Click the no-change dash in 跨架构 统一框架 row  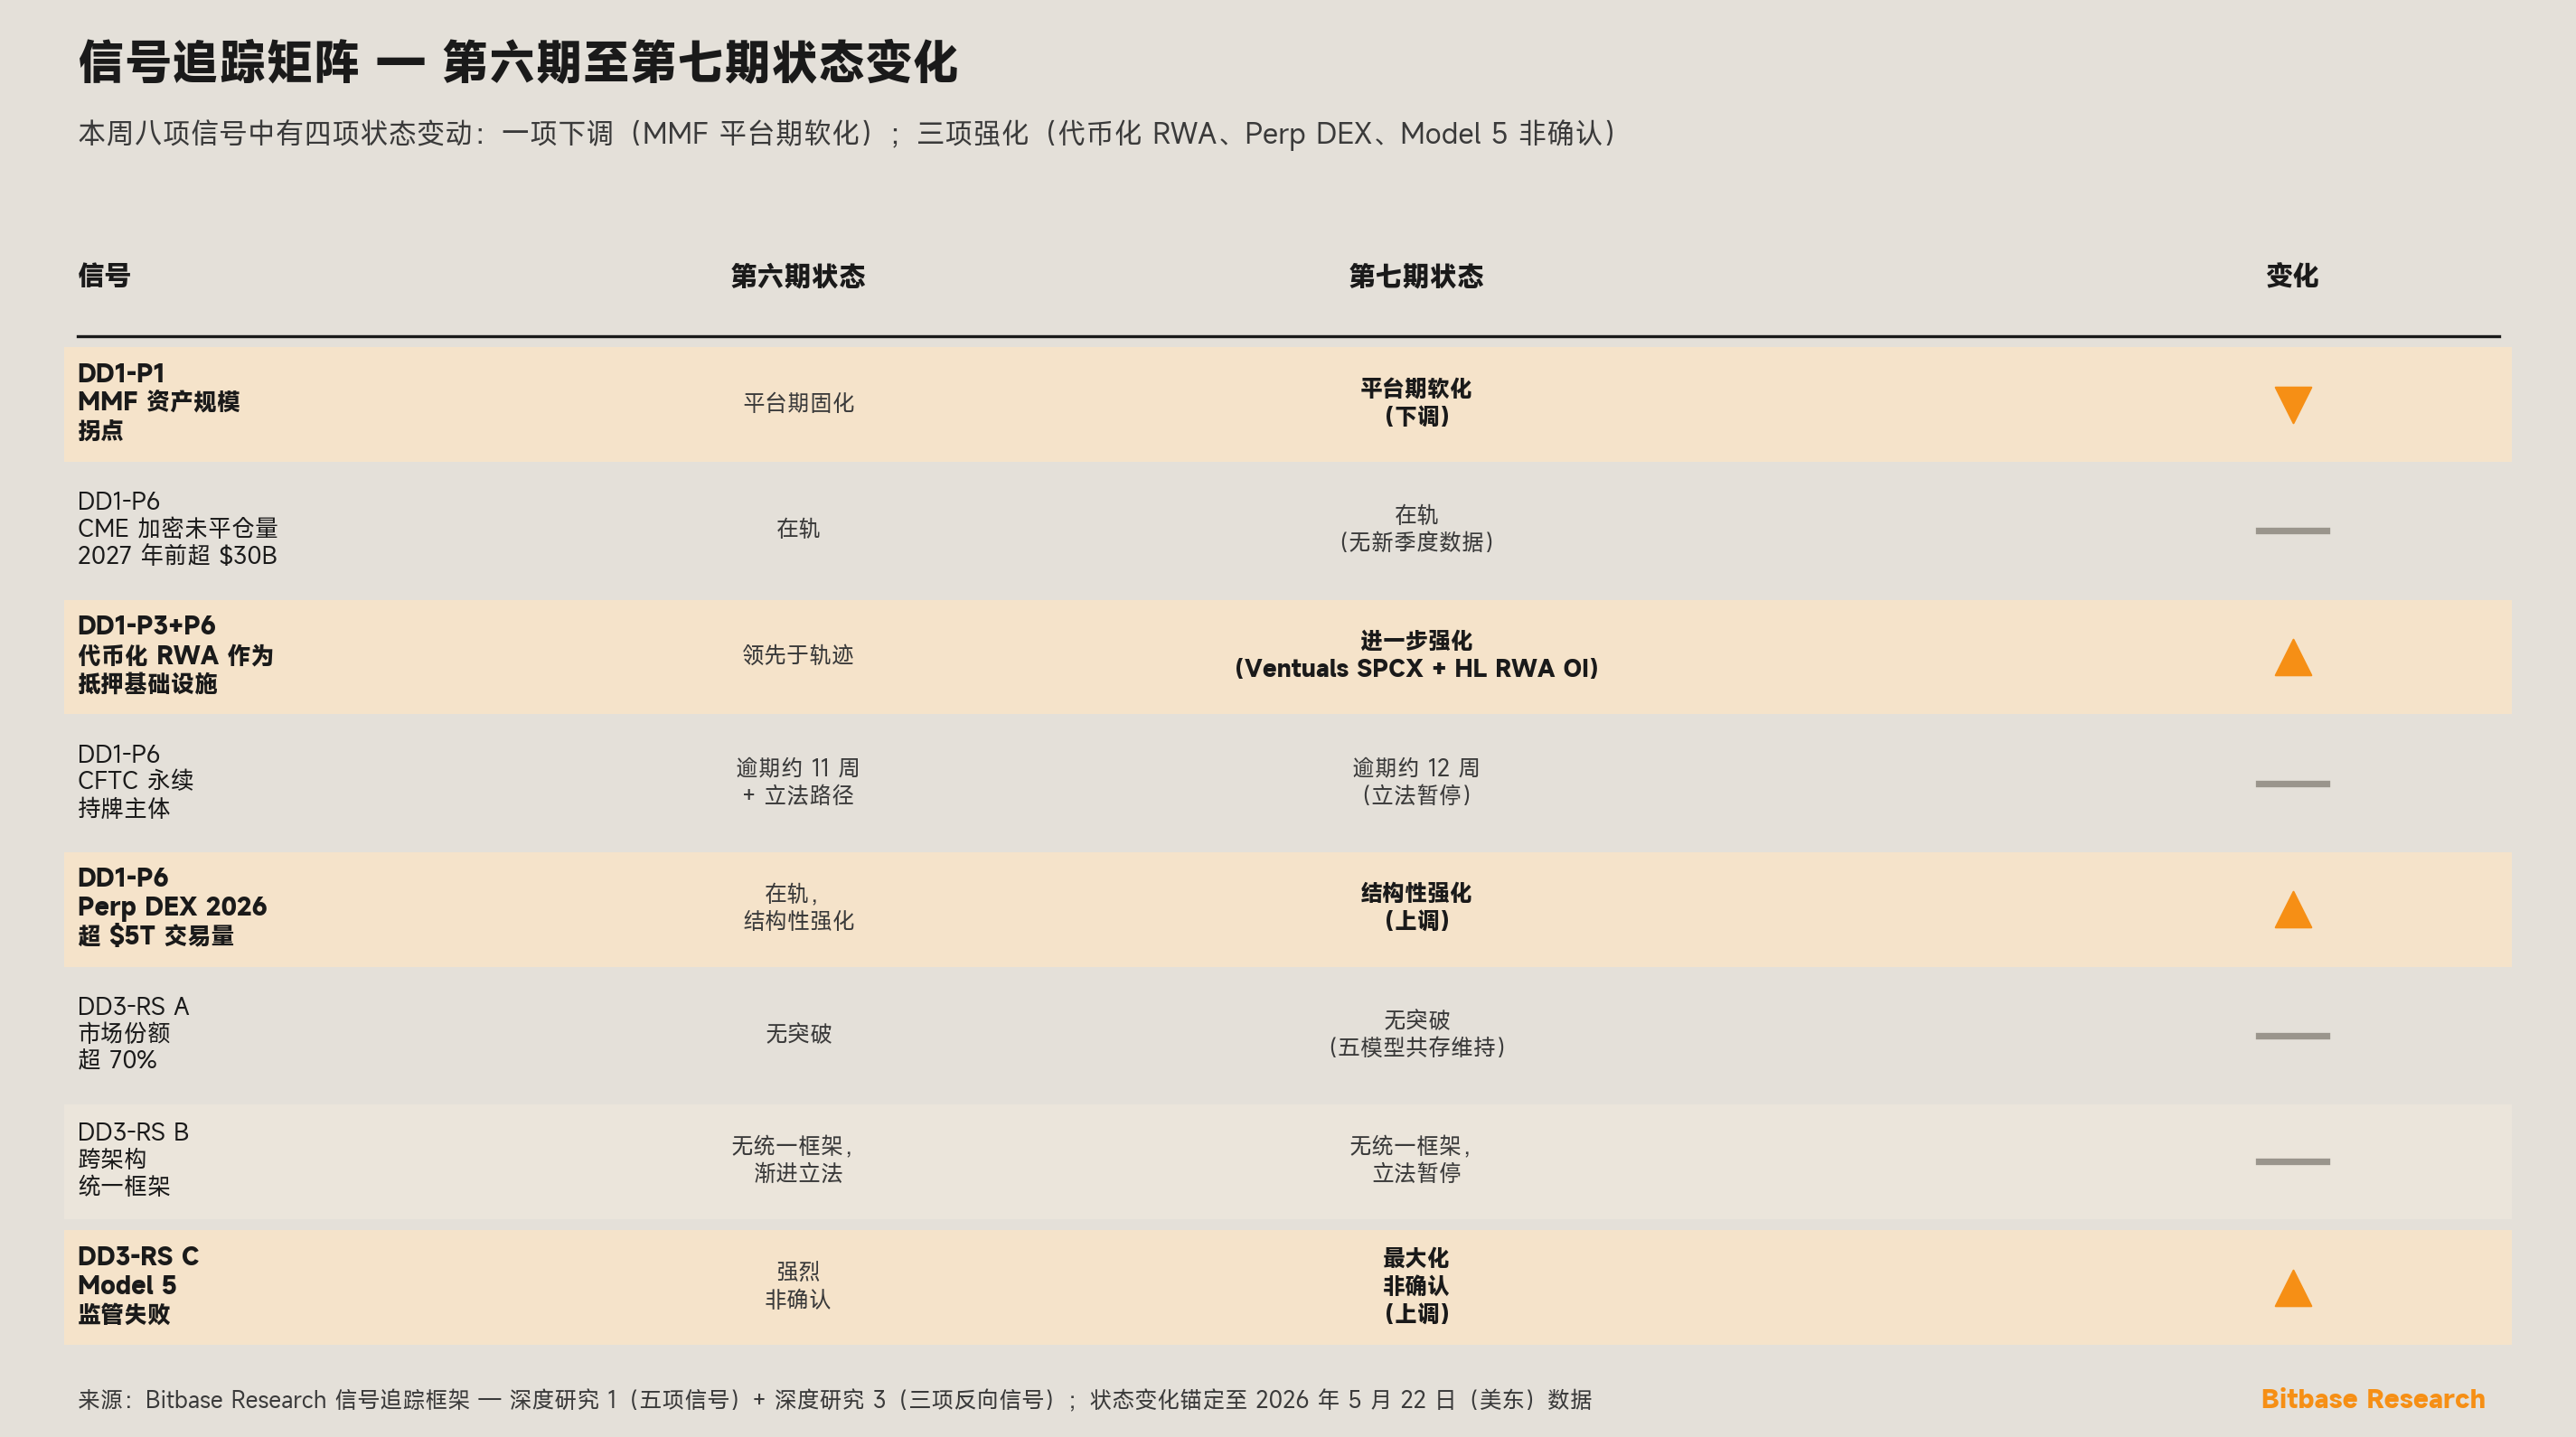pyautogui.click(x=2292, y=1161)
